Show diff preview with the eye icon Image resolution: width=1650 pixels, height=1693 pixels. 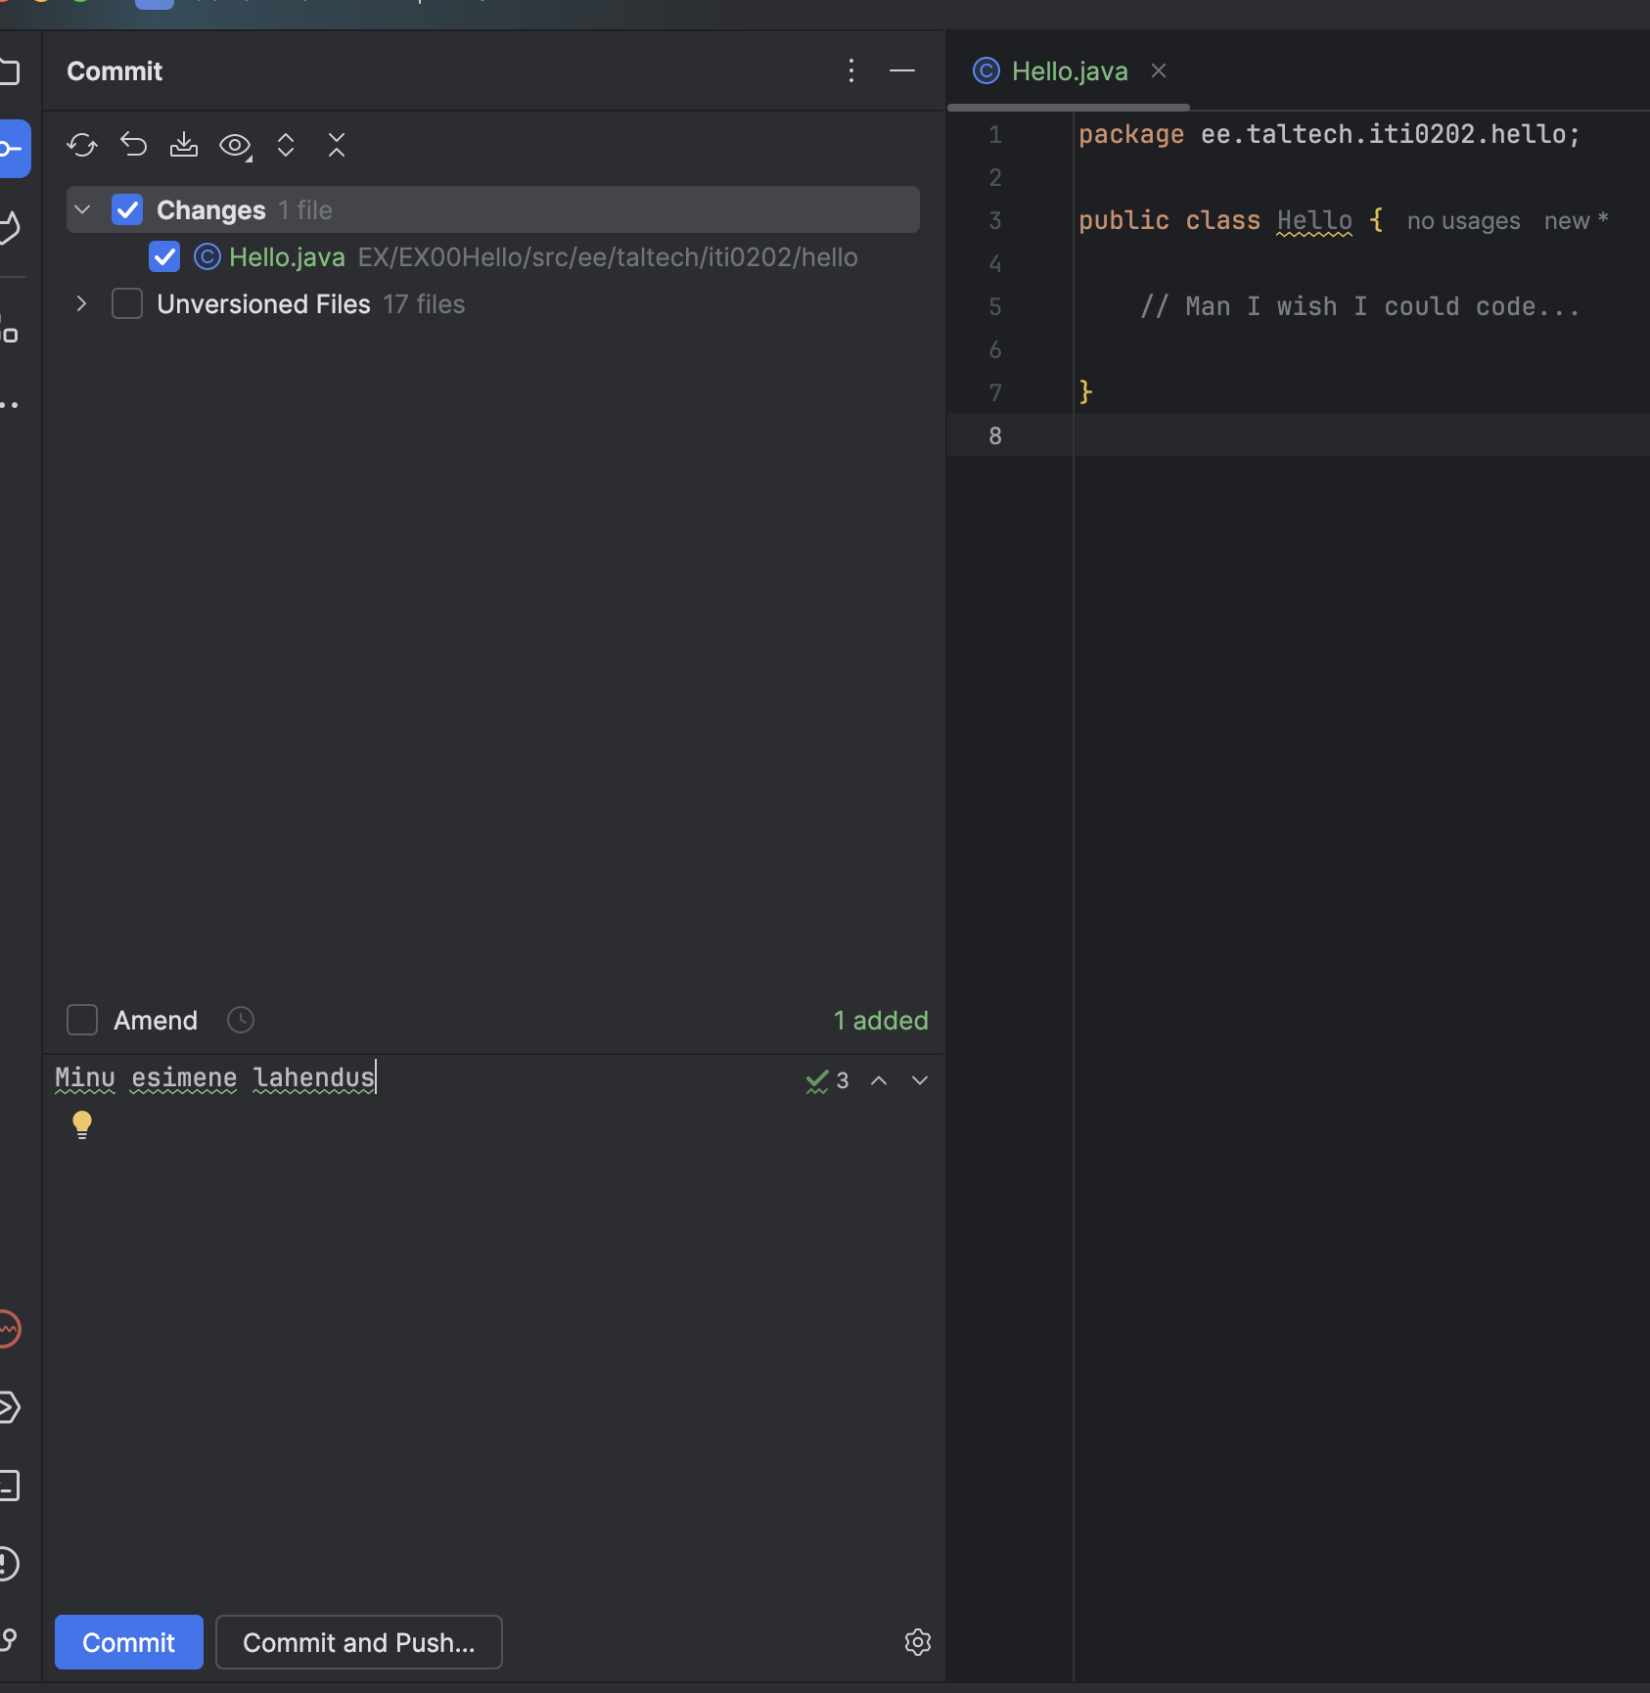(x=234, y=145)
